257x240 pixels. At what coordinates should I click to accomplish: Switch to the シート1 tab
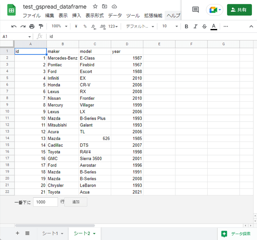click(x=50, y=233)
